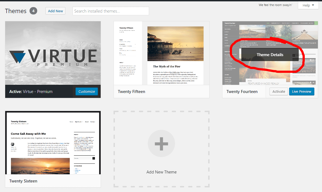Click into the theme search field
The image size is (322, 192).
tap(111, 11)
